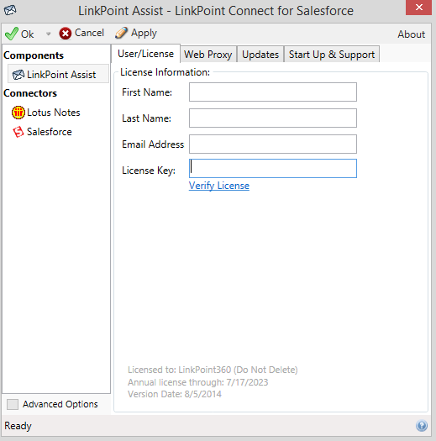This screenshot has height=441, width=436.
Task: Click the Licensed to: LinkPoint360 text
Action: click(213, 370)
